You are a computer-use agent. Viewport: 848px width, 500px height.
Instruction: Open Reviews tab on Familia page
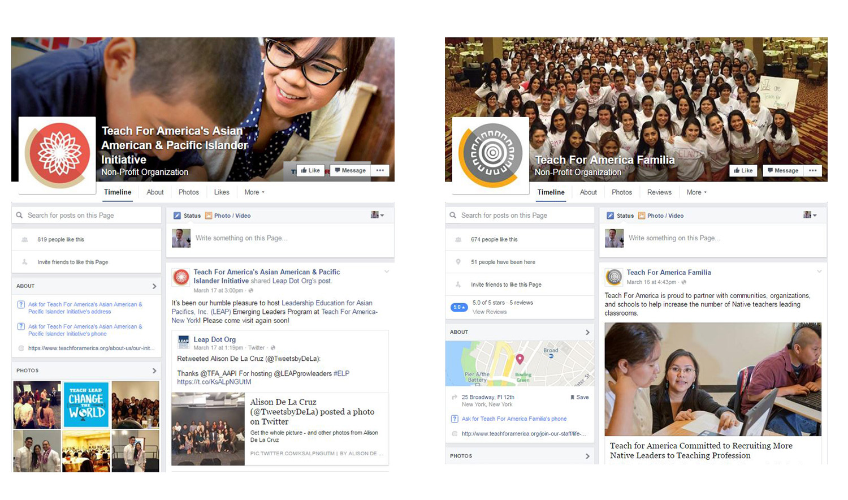click(659, 192)
